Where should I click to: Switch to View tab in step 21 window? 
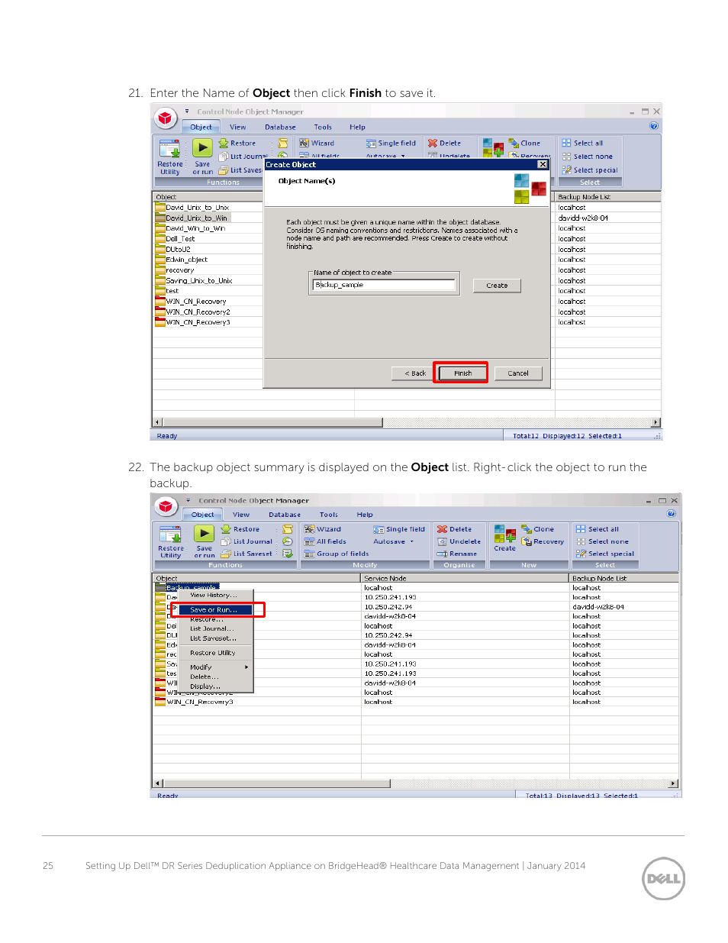238,128
